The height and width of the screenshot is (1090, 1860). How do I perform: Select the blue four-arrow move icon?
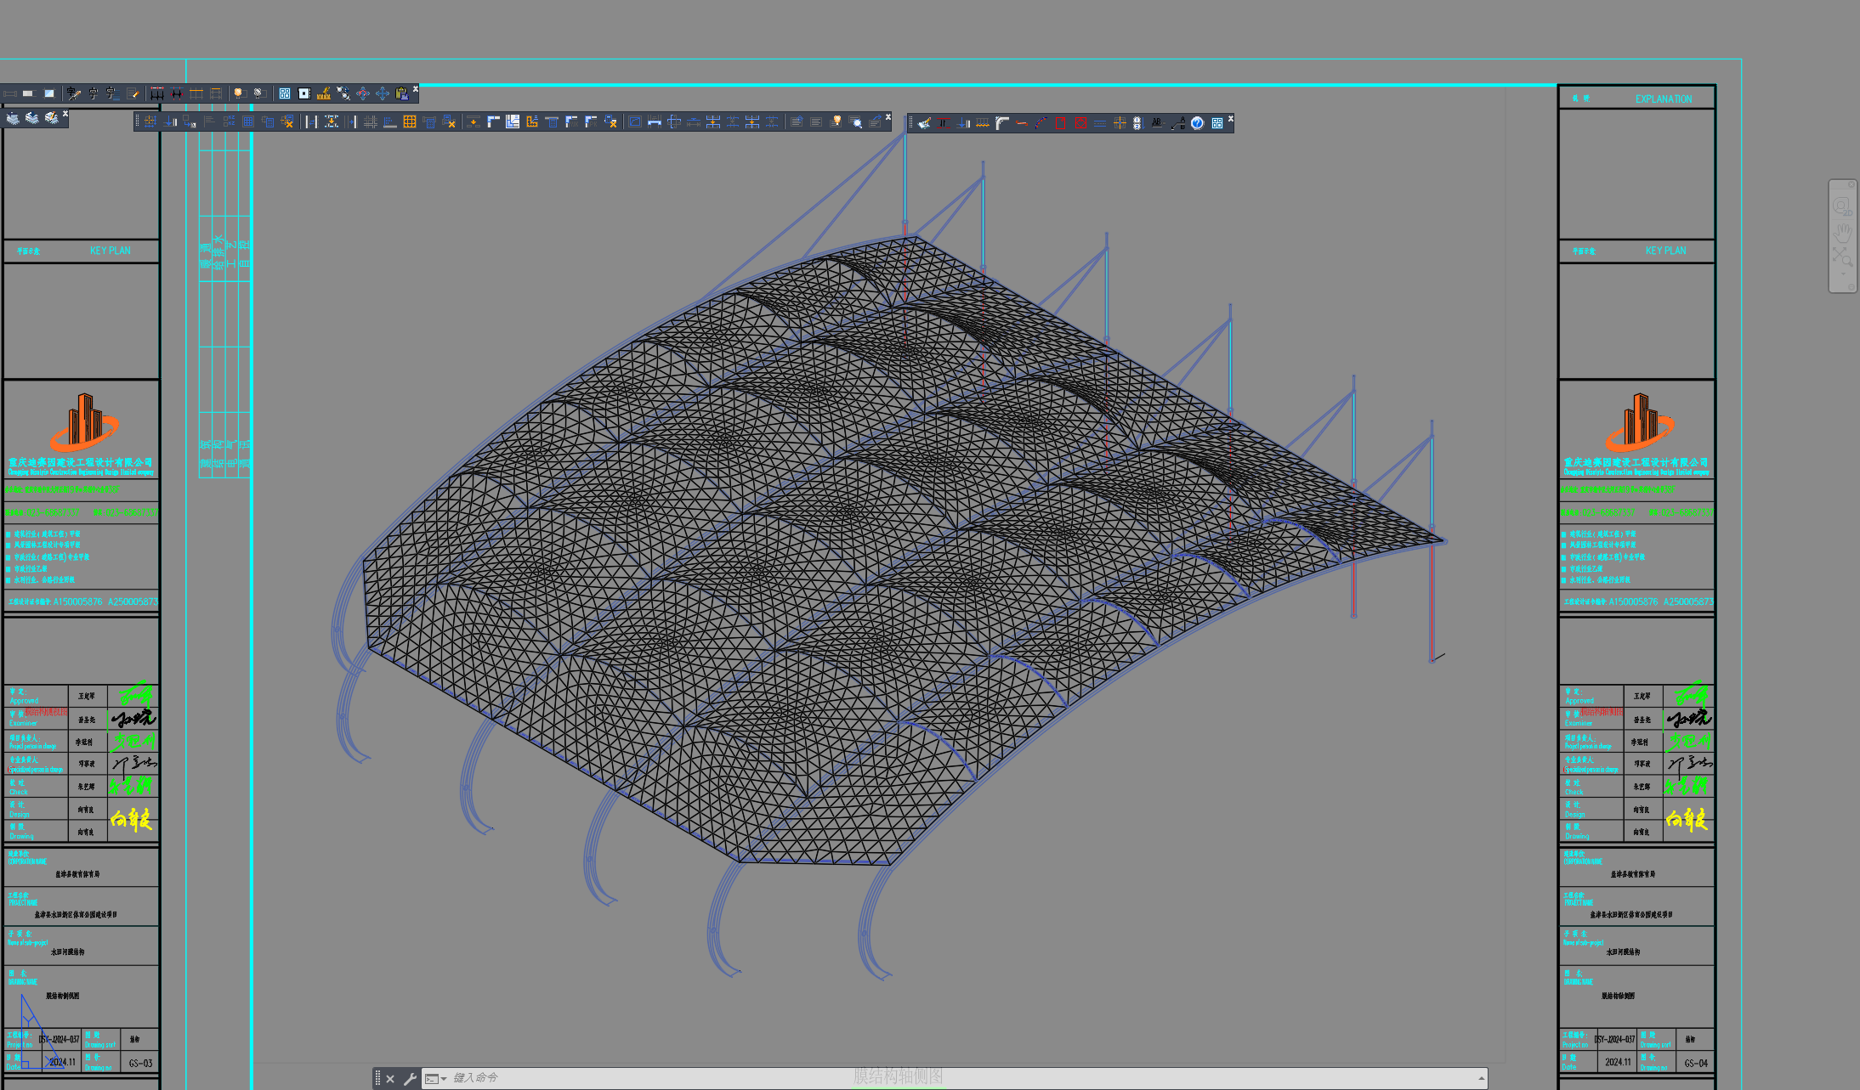[x=383, y=93]
